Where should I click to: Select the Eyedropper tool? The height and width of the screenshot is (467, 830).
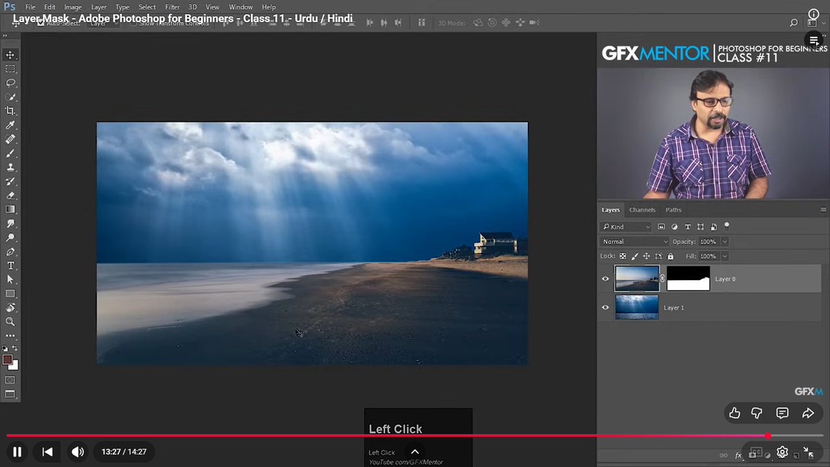tap(10, 125)
